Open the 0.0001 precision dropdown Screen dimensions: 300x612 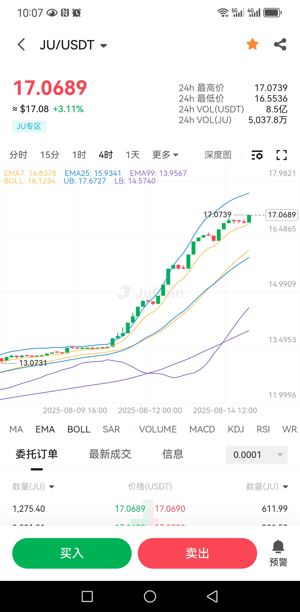(257, 455)
